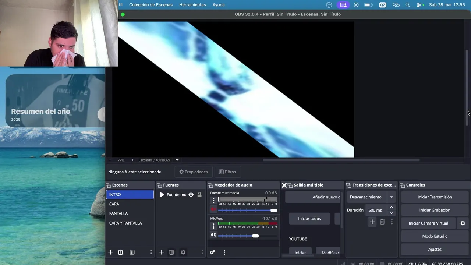471x265 pixels.
Task: Click date and time in menu bar
Action: (x=447, y=5)
